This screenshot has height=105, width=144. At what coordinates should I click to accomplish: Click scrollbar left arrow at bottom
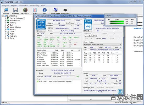pos(69,100)
